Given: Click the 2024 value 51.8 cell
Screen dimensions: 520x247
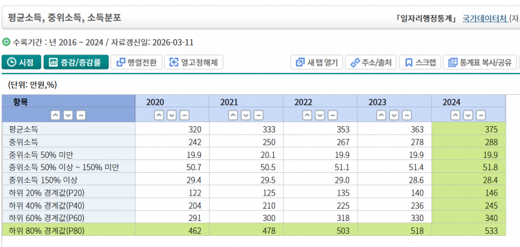Looking at the screenshot, I should (x=469, y=167).
